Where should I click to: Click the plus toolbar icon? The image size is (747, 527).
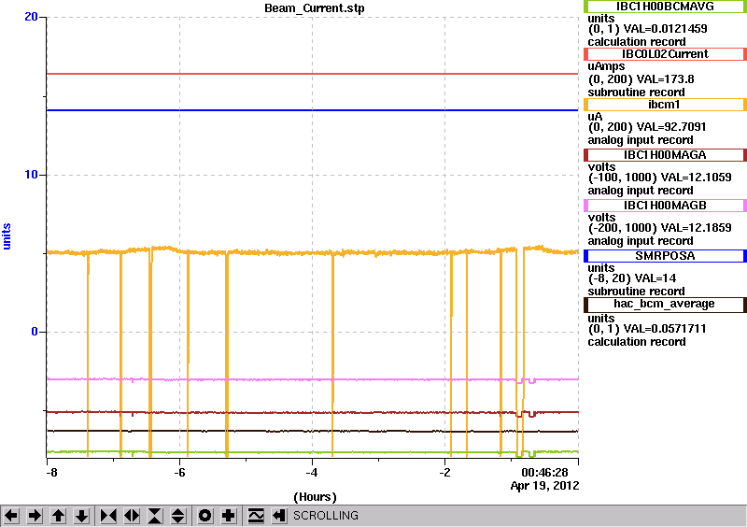229,516
